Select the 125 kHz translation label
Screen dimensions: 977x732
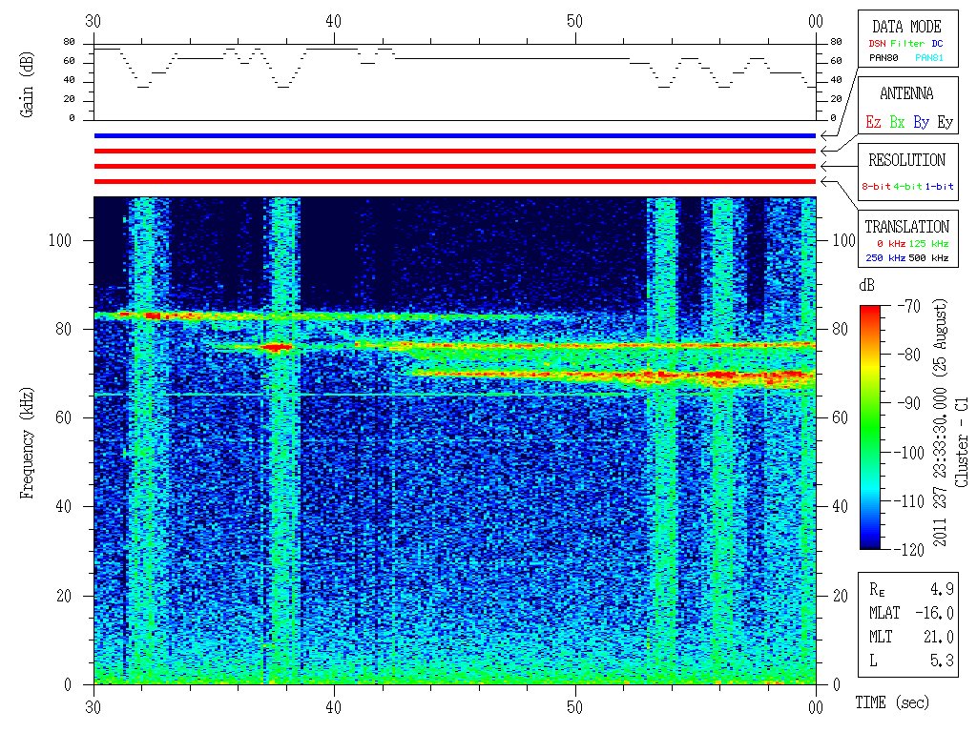click(x=929, y=244)
